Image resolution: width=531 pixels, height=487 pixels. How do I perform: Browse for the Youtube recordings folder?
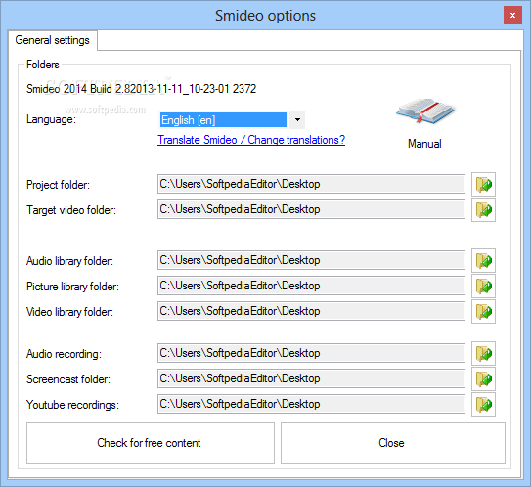483,404
